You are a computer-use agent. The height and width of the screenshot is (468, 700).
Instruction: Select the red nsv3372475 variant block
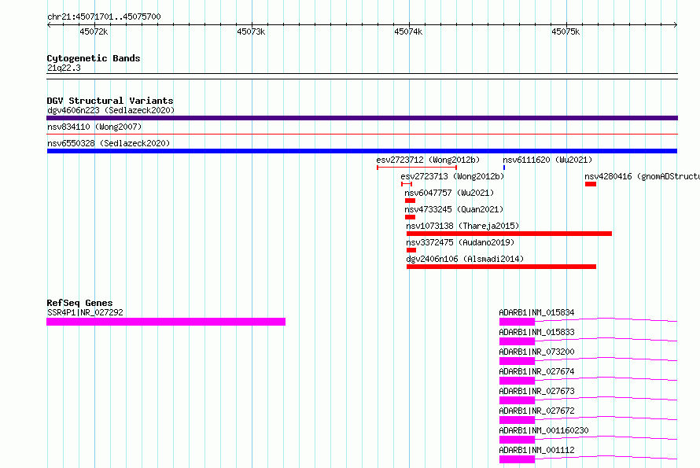411,250
